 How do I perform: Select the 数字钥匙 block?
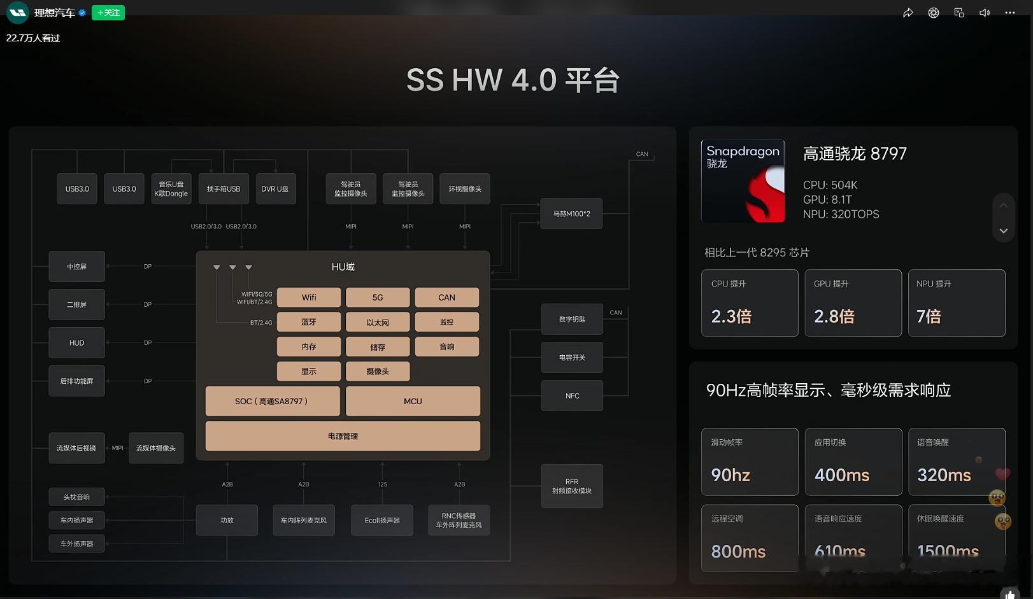point(572,320)
